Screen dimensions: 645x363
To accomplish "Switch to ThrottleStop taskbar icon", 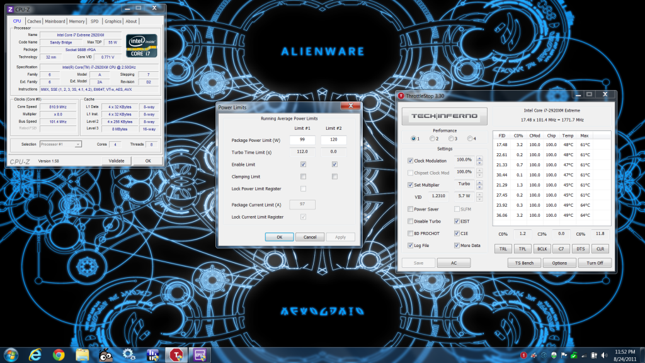I will (x=176, y=355).
